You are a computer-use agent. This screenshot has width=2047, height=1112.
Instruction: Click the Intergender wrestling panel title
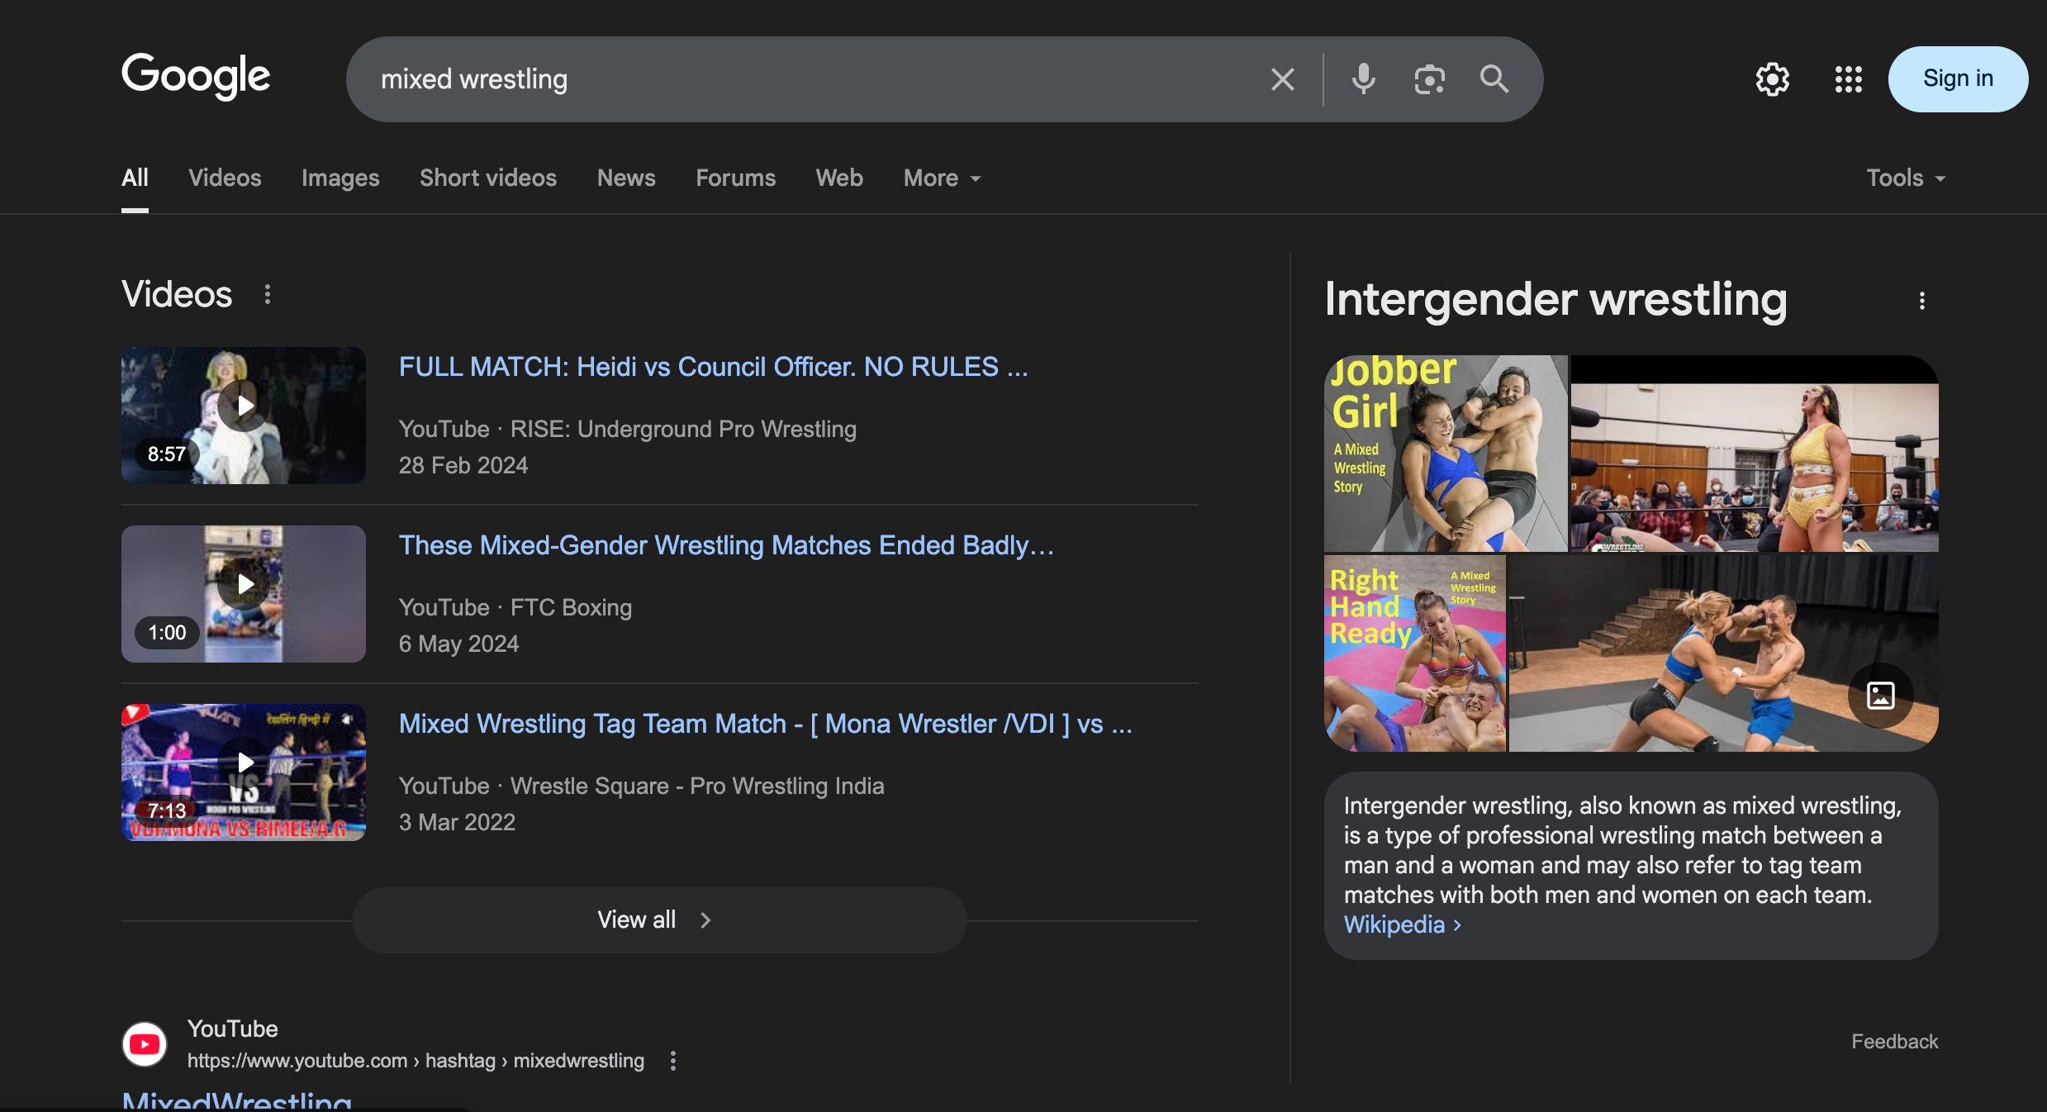1555,299
